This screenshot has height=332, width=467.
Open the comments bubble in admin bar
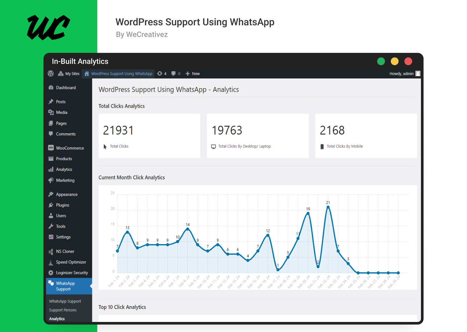tap(176, 74)
